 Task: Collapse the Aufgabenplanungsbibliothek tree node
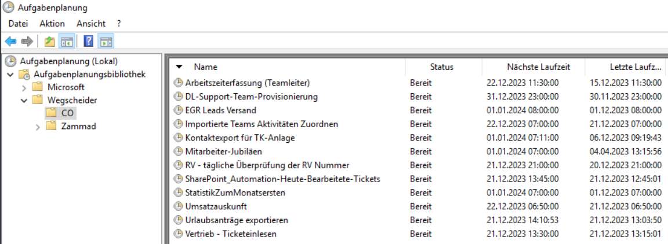pyautogui.click(x=10, y=75)
